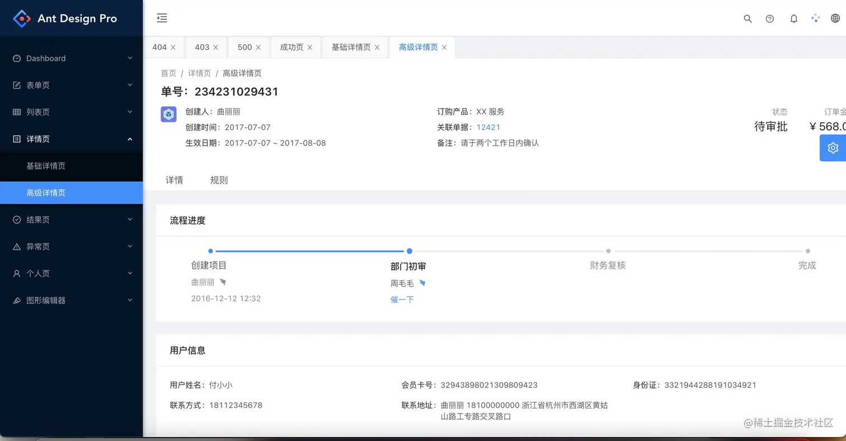
Task: Collapse the 详情页 menu
Action: point(72,139)
